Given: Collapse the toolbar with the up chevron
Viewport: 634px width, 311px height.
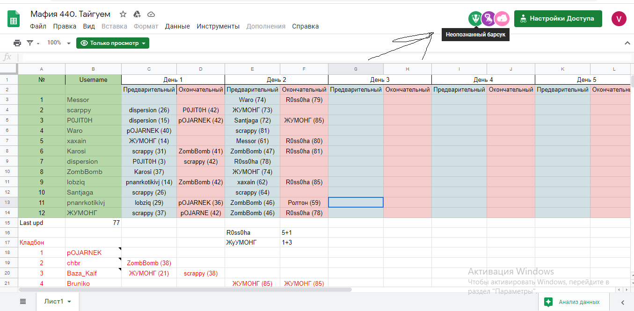Looking at the screenshot, I should point(627,43).
